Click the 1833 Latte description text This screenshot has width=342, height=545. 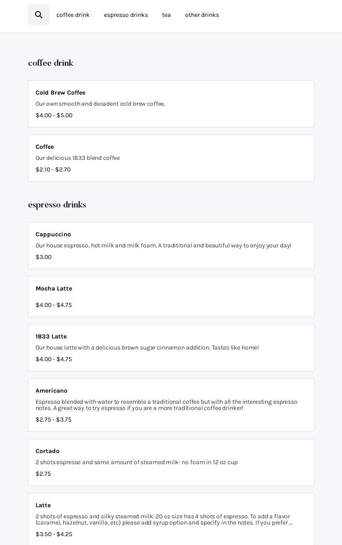tap(147, 348)
